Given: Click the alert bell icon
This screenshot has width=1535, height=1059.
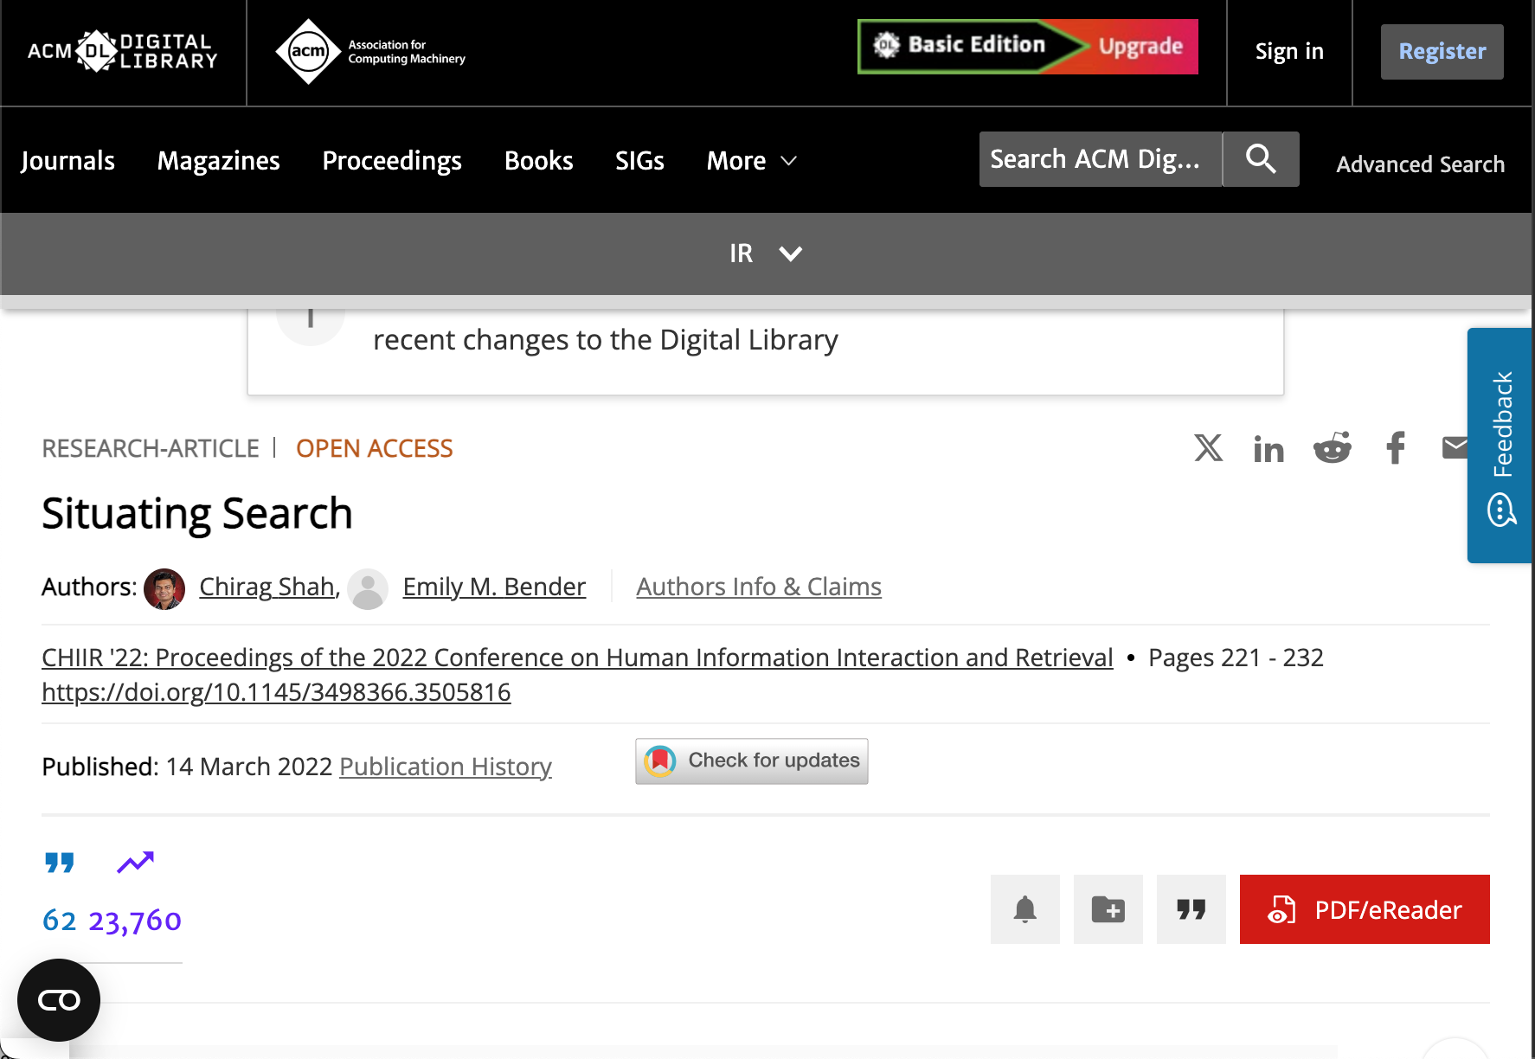Looking at the screenshot, I should [x=1024, y=909].
